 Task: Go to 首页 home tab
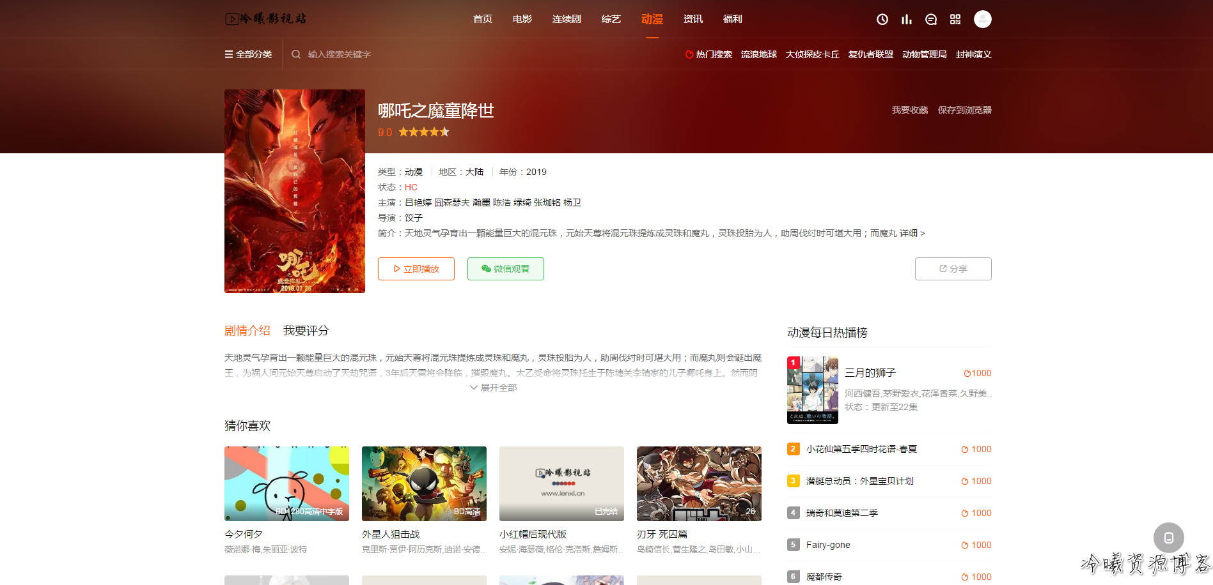483,19
